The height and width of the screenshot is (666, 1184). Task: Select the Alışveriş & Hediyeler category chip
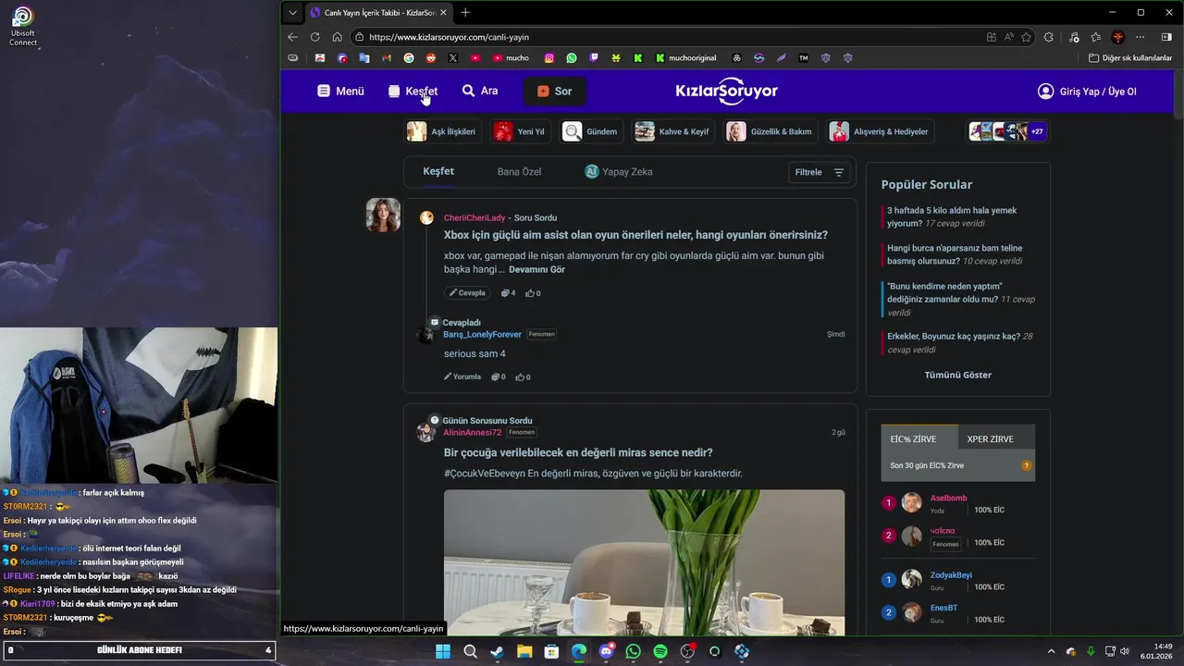click(x=881, y=131)
